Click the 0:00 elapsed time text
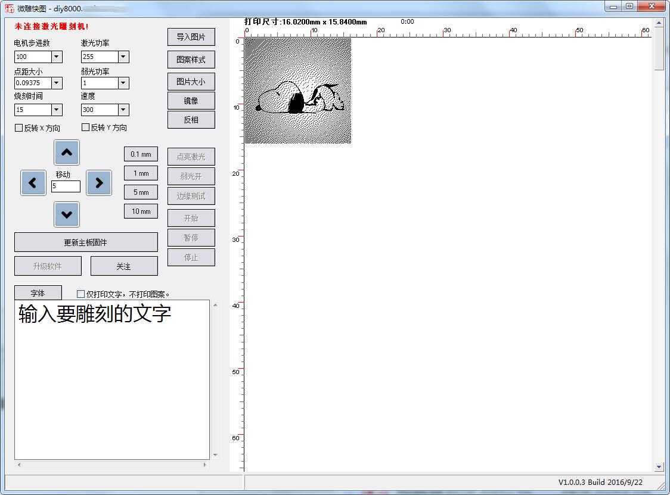Viewport: 670px width, 495px height. coord(407,21)
